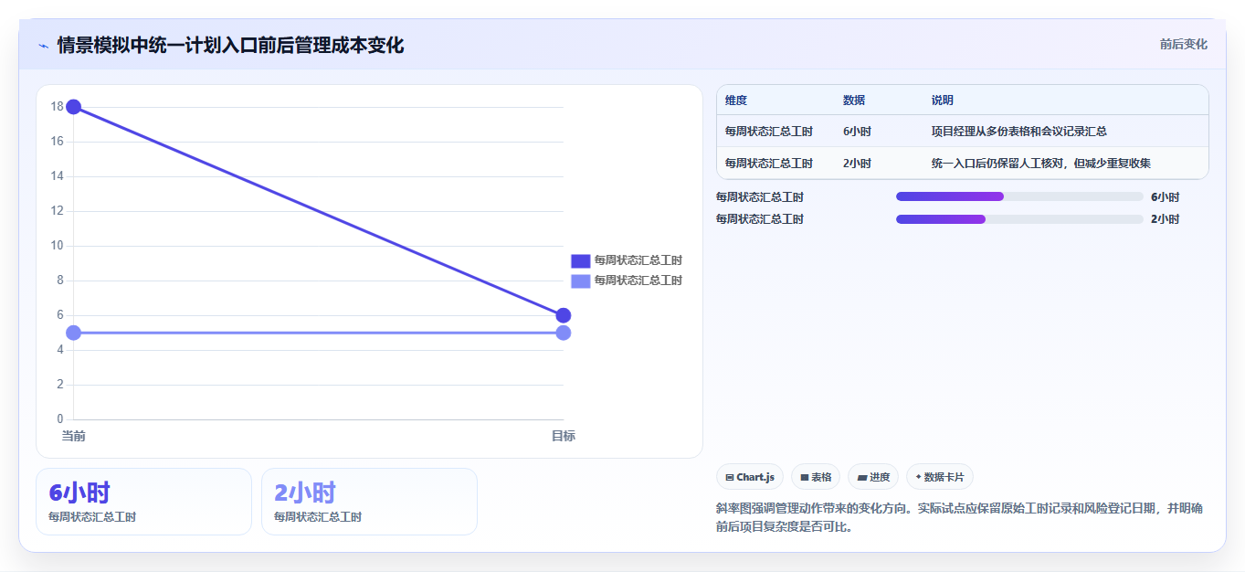Image resolution: width=1245 pixels, height=572 pixels.
Task: Click the cell 统一入口后仍保留人工核对，但减少重复收集
Action: pyautogui.click(x=1041, y=164)
